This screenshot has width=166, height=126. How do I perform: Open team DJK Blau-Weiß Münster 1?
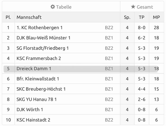click(x=44, y=38)
